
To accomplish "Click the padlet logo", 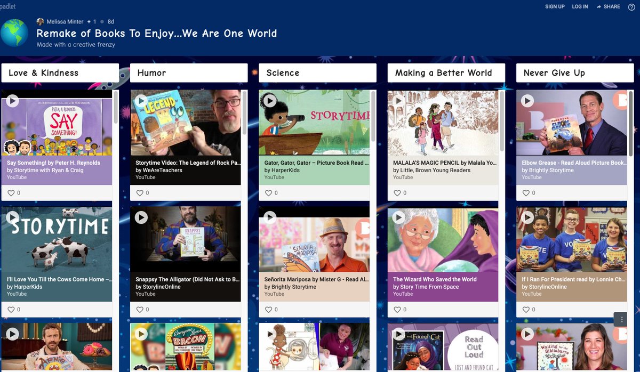I will point(7,6).
